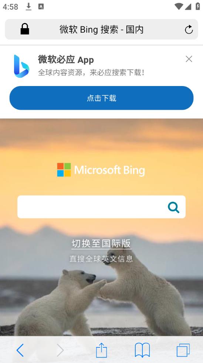Tap the battery indicator in status bar
This screenshot has width=203, height=363.
click(197, 6)
